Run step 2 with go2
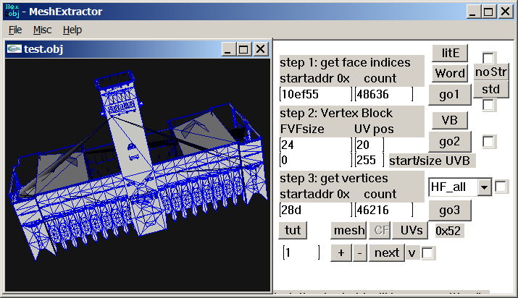 click(x=450, y=141)
